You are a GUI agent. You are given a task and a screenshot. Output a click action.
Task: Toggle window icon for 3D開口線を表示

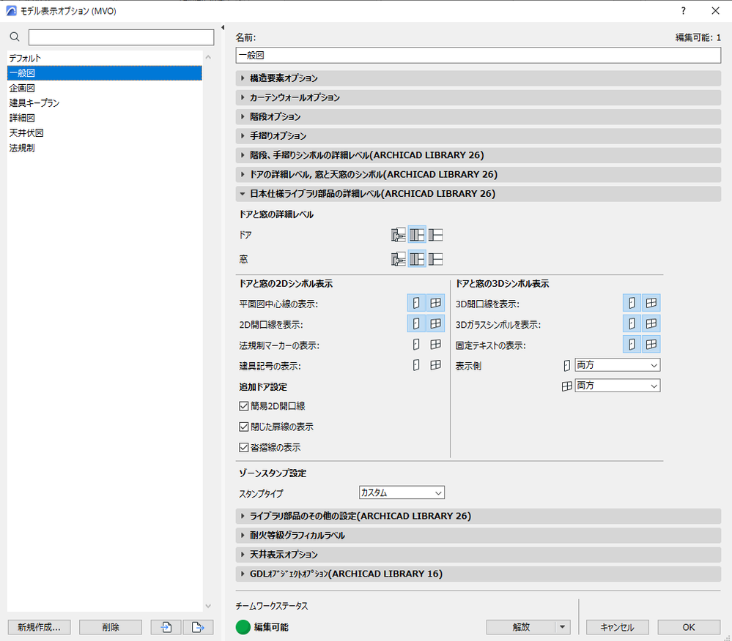click(x=651, y=303)
